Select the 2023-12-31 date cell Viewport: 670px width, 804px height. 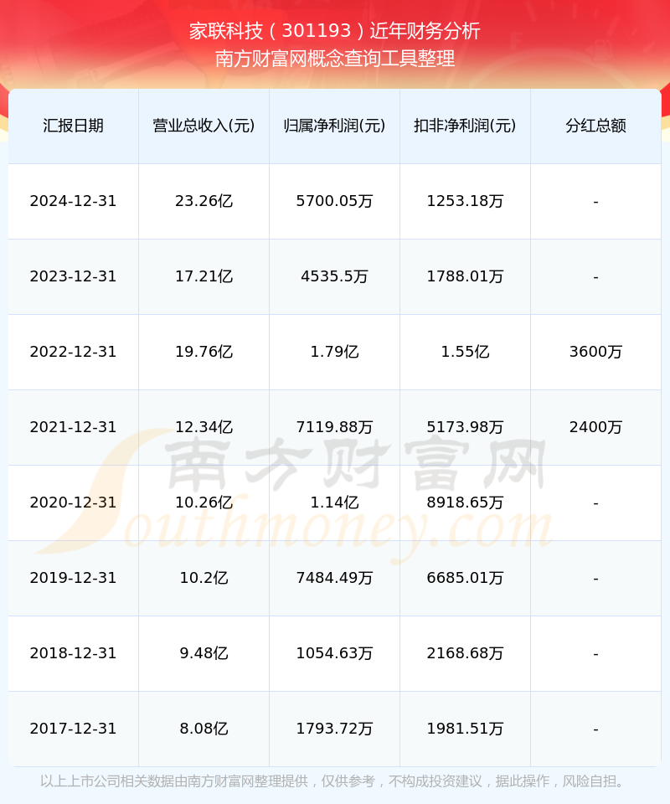74,276
